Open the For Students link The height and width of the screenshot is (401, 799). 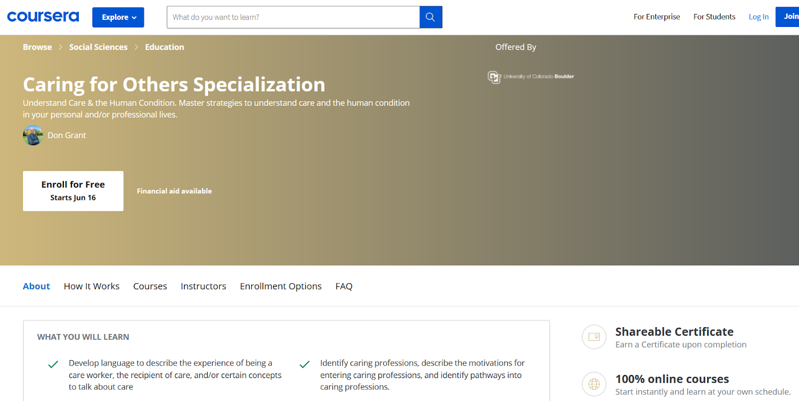point(714,17)
